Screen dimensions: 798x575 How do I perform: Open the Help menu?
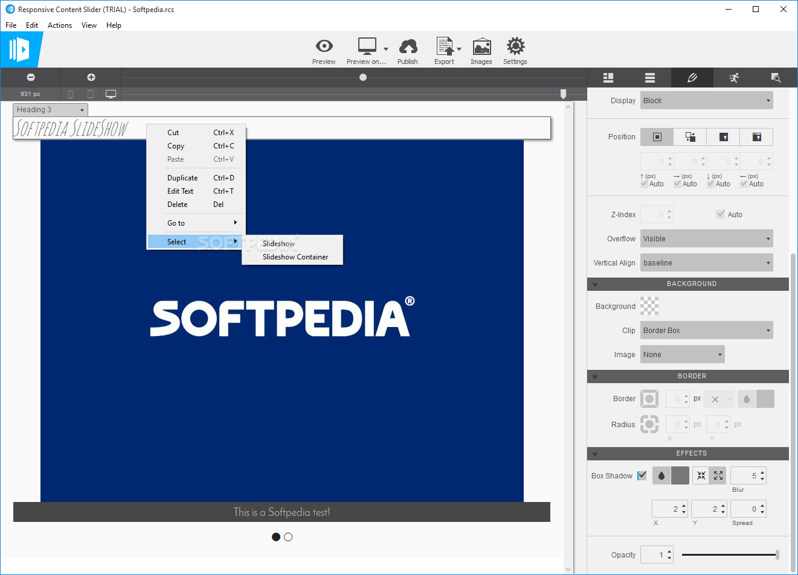(114, 25)
